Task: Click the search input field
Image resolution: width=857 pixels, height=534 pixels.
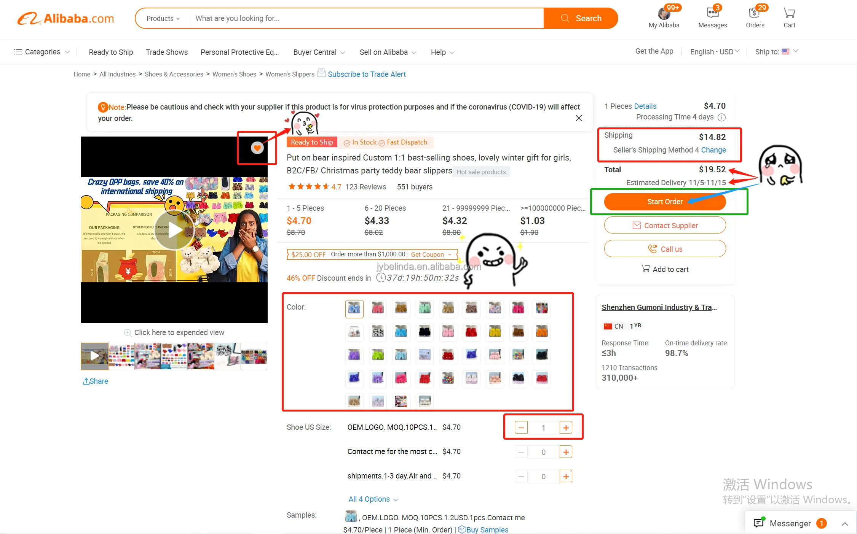Action: click(365, 18)
